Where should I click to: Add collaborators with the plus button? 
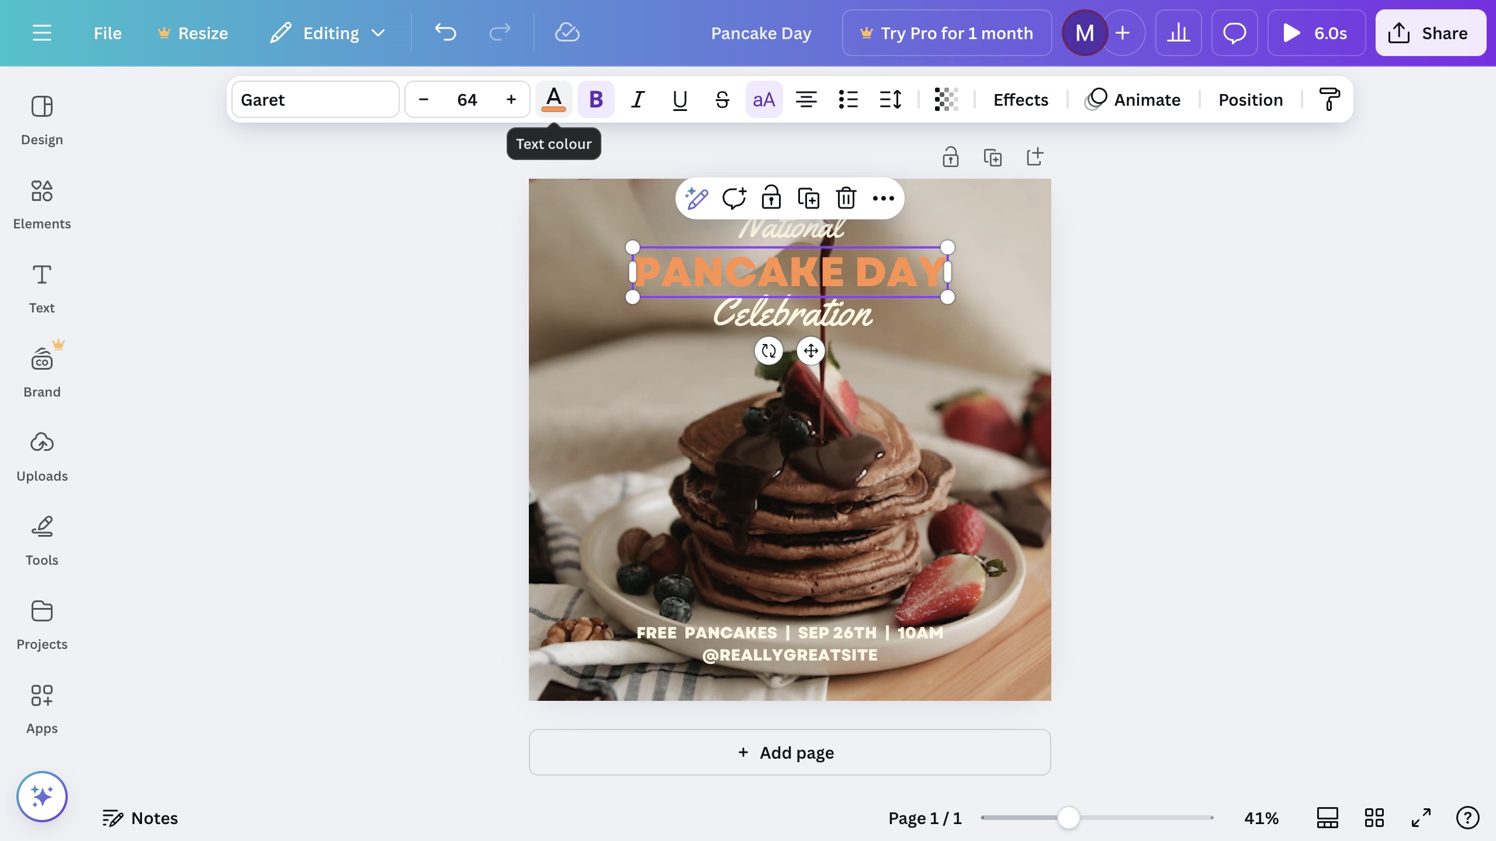[x=1123, y=33]
